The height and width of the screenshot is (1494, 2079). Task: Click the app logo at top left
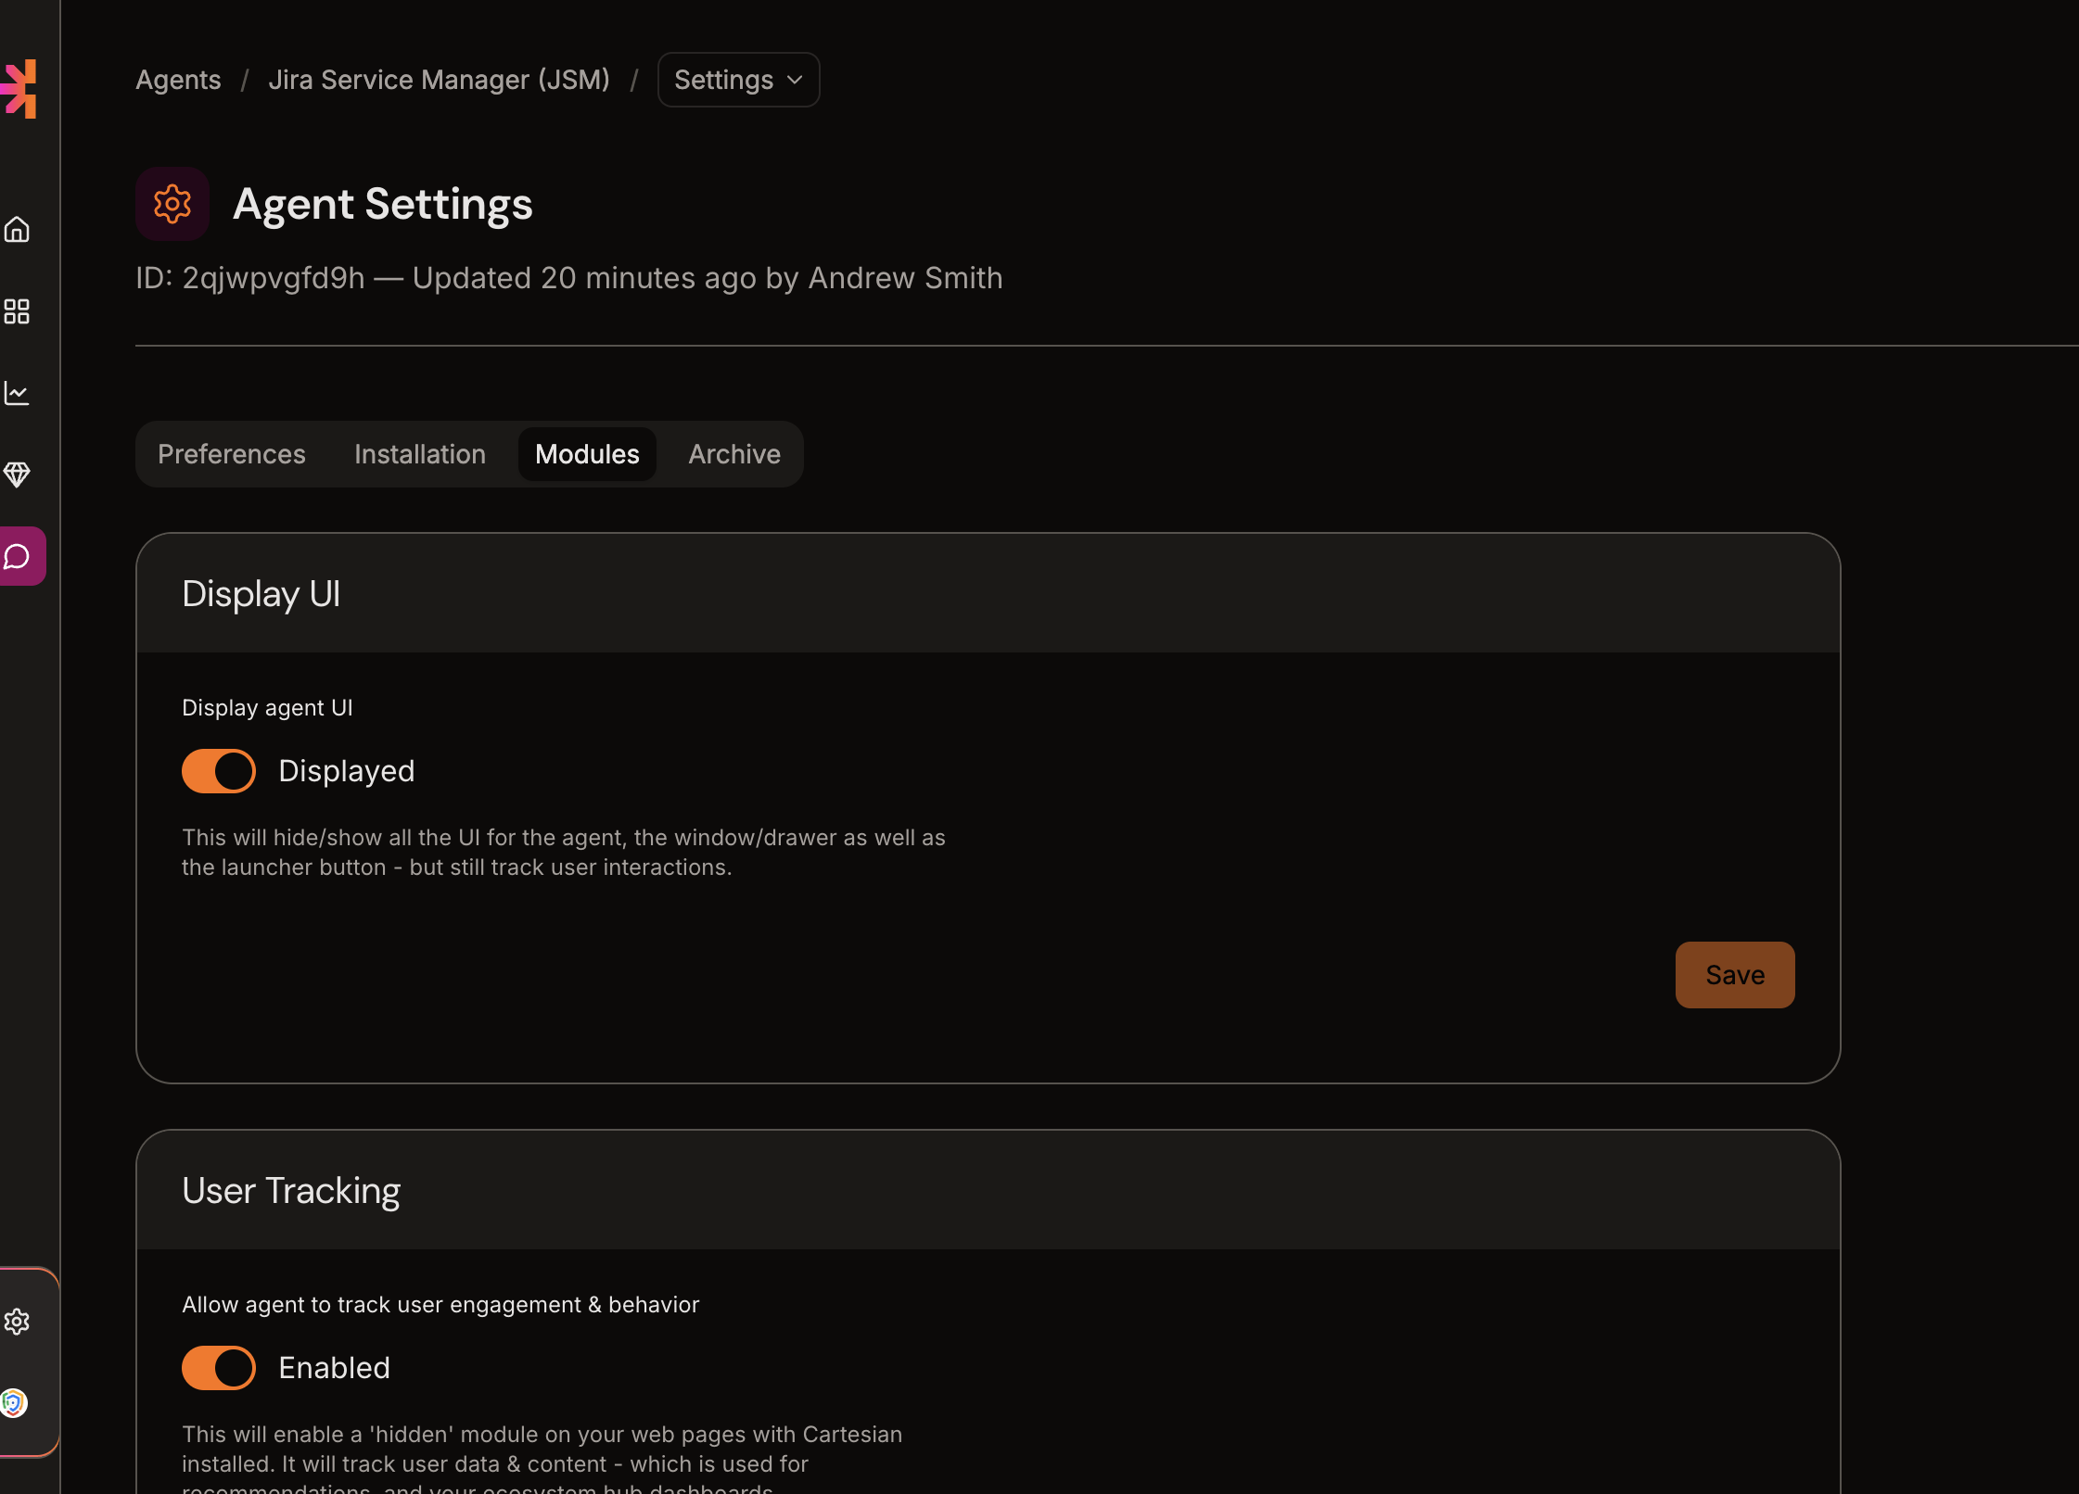click(20, 89)
